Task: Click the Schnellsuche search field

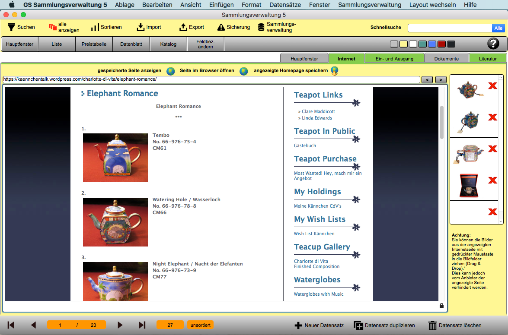Action: point(450,28)
